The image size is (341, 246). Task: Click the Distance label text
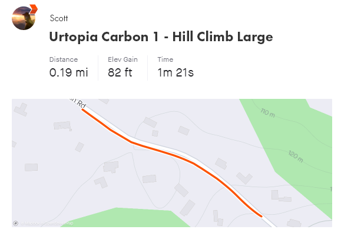[x=64, y=59]
